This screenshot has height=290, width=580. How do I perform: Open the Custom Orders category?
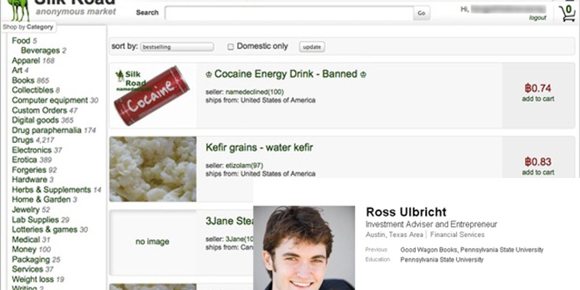[40, 110]
